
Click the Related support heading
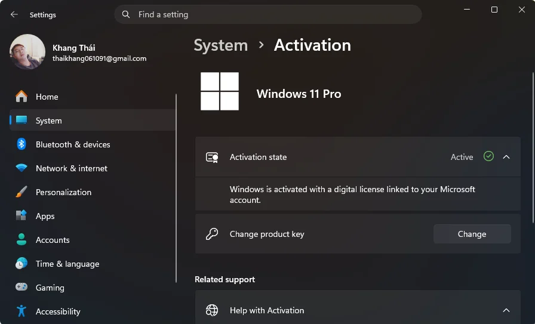pyautogui.click(x=225, y=279)
